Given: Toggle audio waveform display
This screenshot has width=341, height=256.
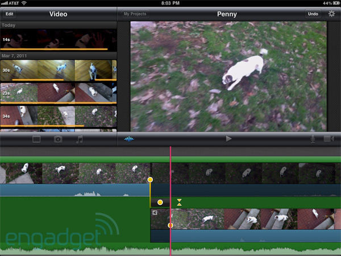Looking at the screenshot, I should pos(130,139).
